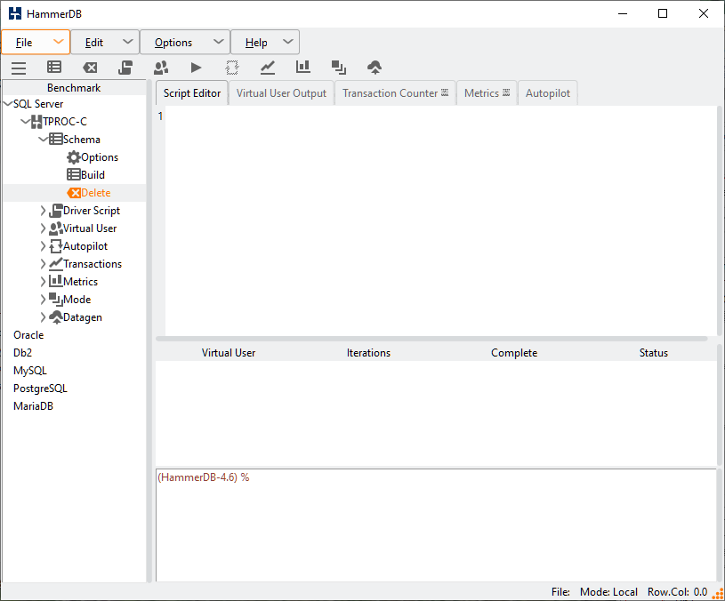Select MySQL in the benchmark tree
Viewport: 725px width, 601px height.
pyautogui.click(x=30, y=371)
